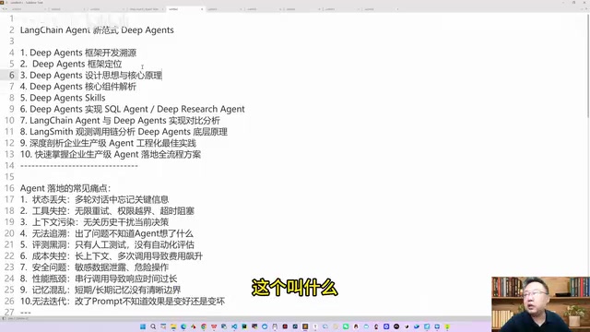The height and width of the screenshot is (332, 590).
Task: Click the heading "Agent 落地的常见痛点:"
Action: (65, 188)
